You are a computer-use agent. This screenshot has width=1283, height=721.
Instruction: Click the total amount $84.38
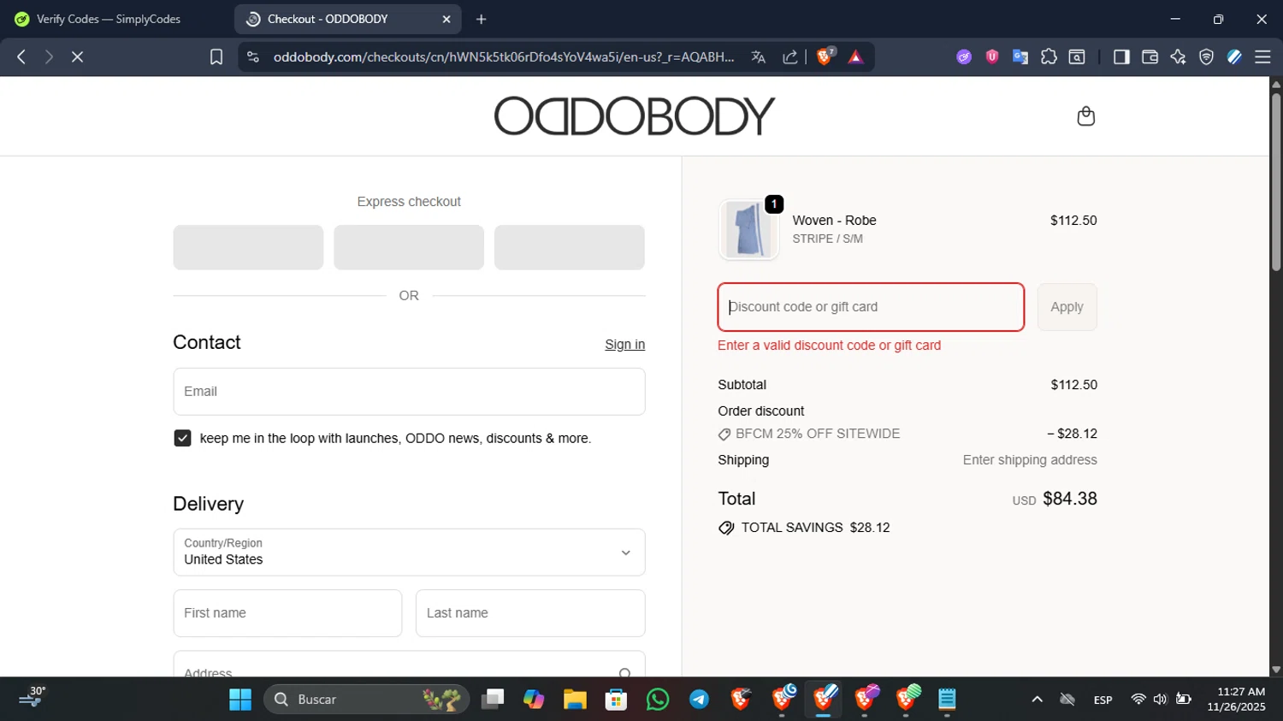[x=1070, y=499]
